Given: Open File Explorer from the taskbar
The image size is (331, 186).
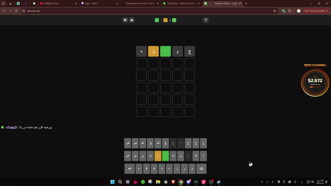Looking at the screenshot, I should click(158, 182).
